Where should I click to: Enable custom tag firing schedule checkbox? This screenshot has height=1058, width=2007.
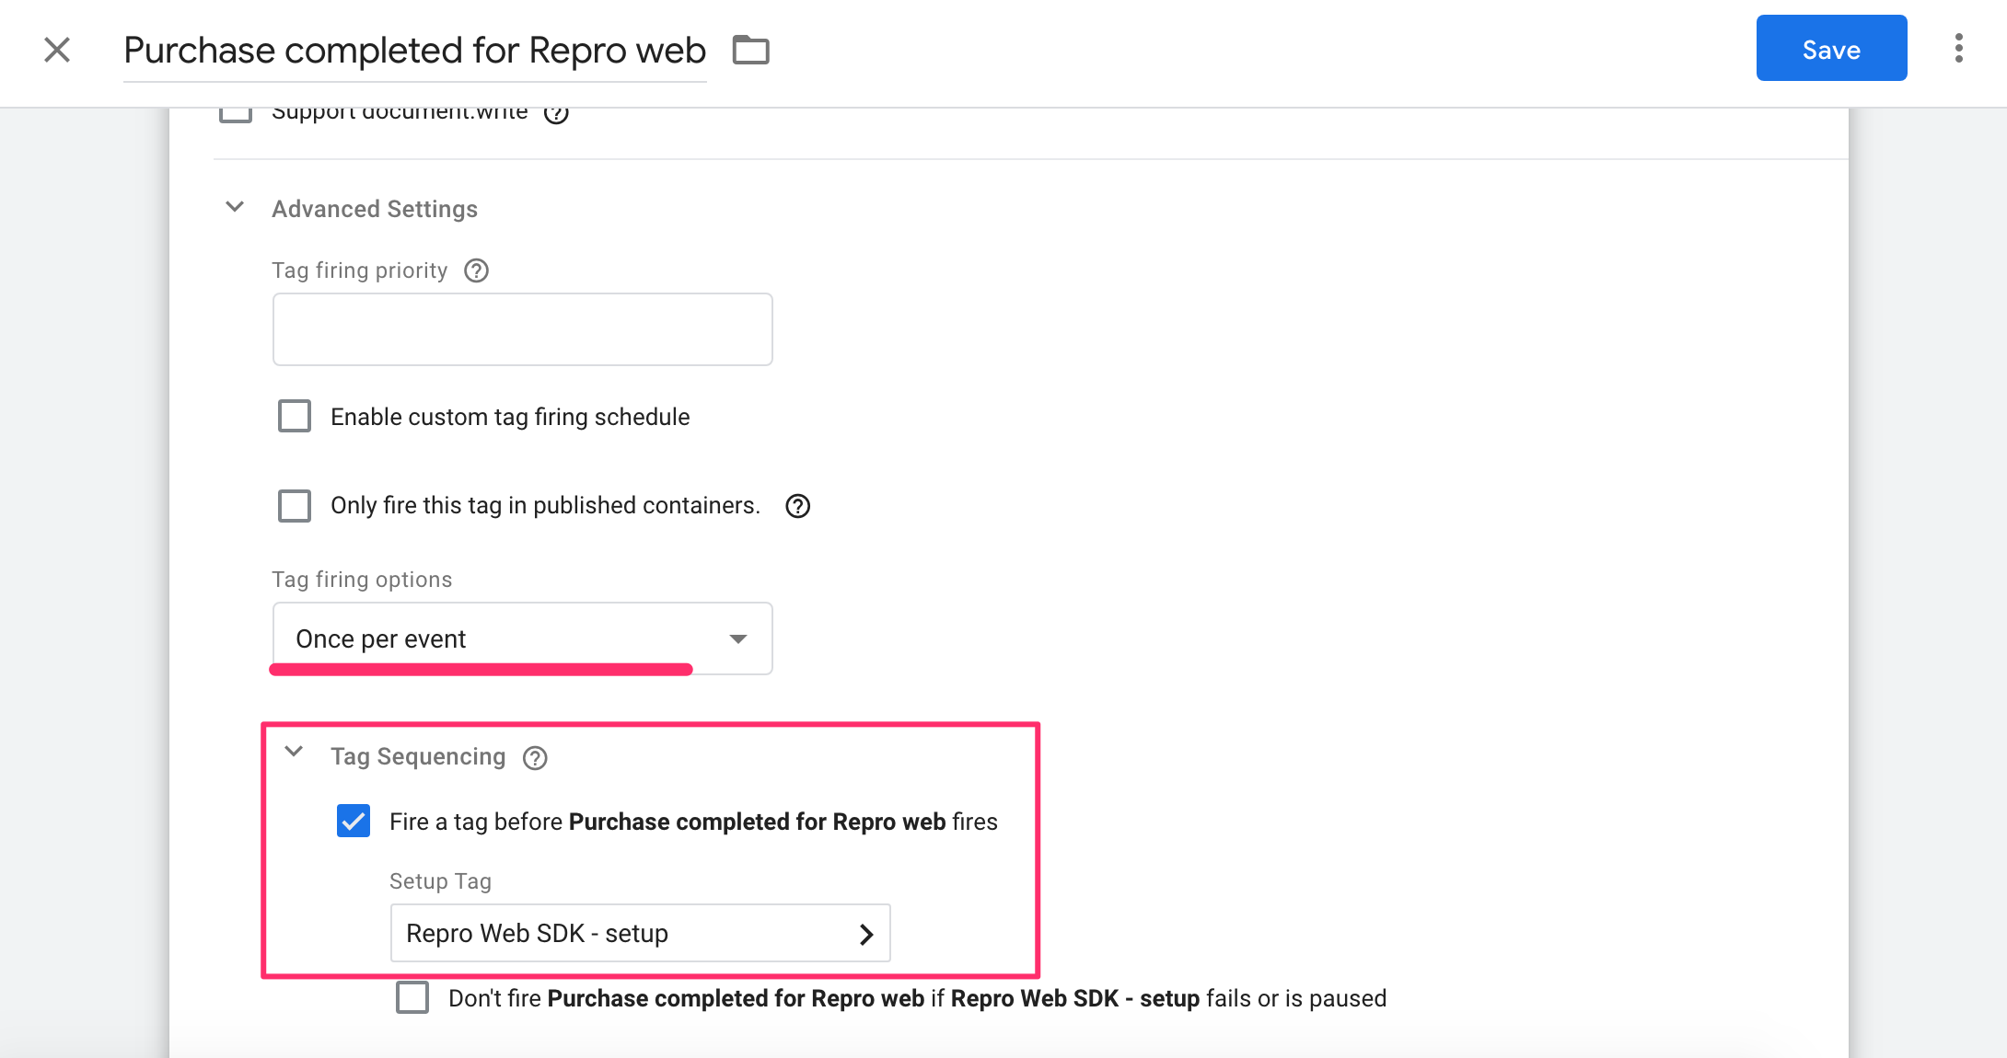pos(295,416)
